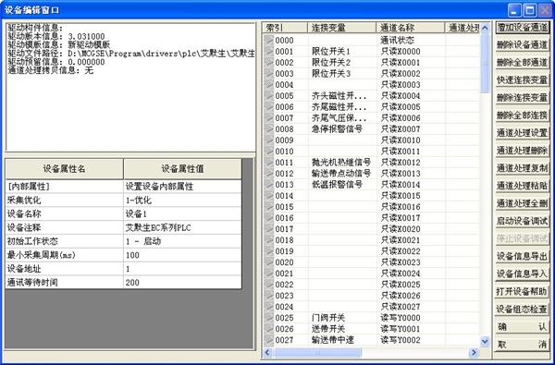Select the 急停报警信号 variable cell

pyautogui.click(x=341, y=129)
